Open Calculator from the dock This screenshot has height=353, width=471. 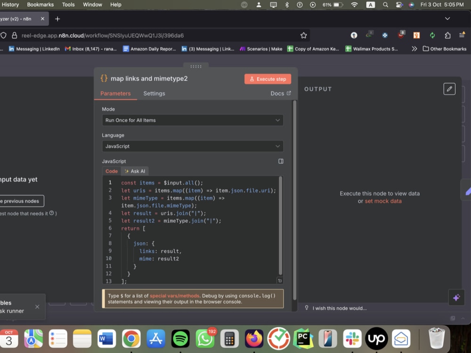[x=229, y=338]
